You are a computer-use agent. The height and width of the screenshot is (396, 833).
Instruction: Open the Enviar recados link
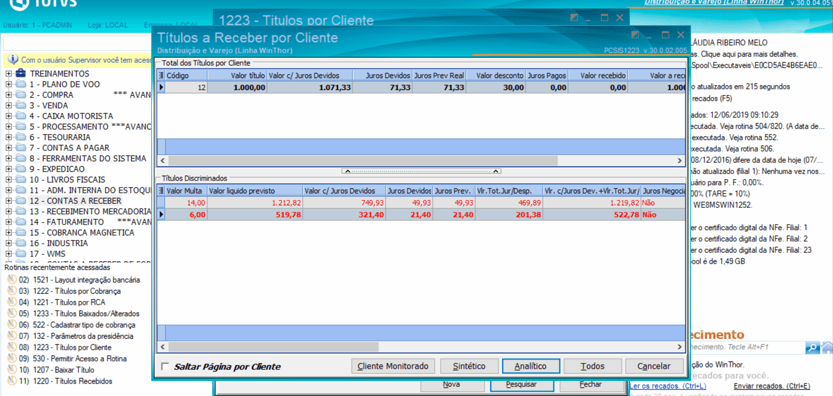pyautogui.click(x=772, y=386)
